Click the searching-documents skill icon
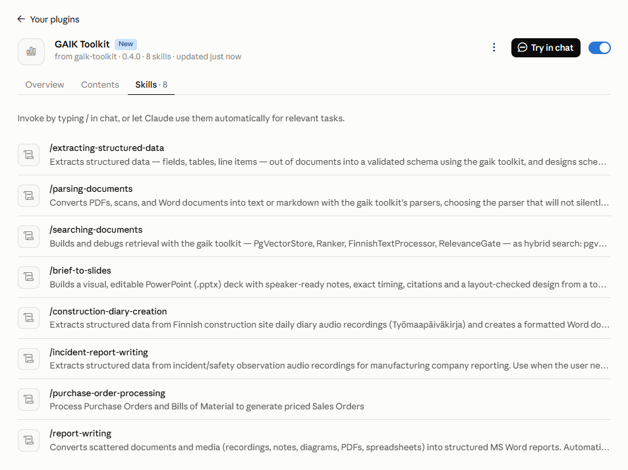This screenshot has height=470, width=628. (29, 237)
